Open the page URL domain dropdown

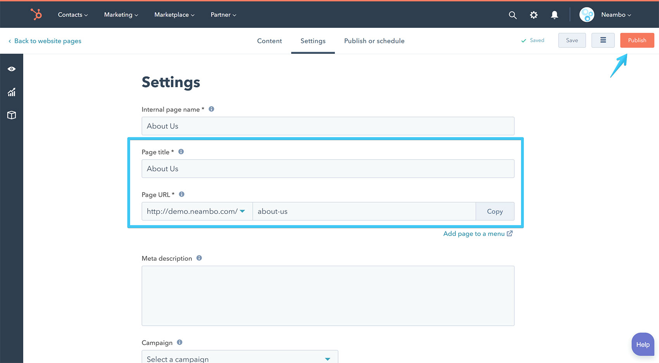pyautogui.click(x=242, y=211)
